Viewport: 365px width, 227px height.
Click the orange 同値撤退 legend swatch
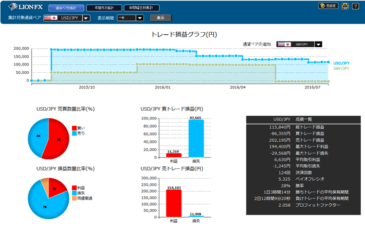[74, 198]
